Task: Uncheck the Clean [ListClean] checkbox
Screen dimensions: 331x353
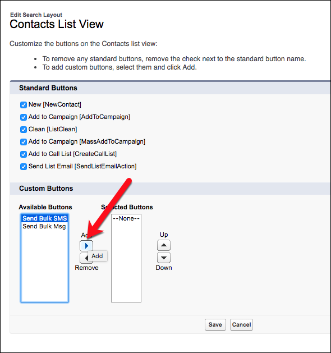Action: point(24,130)
